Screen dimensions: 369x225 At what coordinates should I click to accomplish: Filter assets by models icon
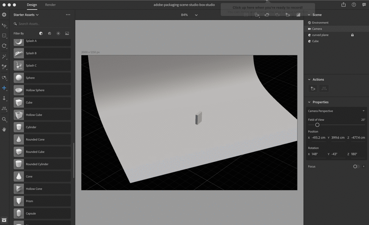[x=41, y=33]
